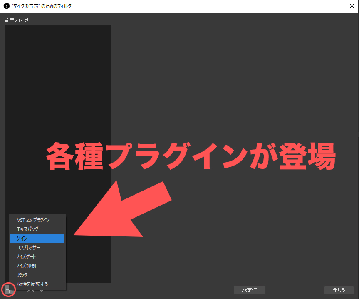Viewport: 359px width, 299px height.
Task: Choose エキスパンダー in the filter menu
Action: tap(37, 229)
